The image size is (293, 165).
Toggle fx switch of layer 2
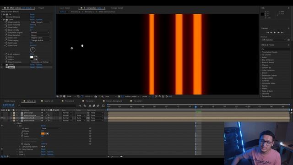click(x=49, y=115)
